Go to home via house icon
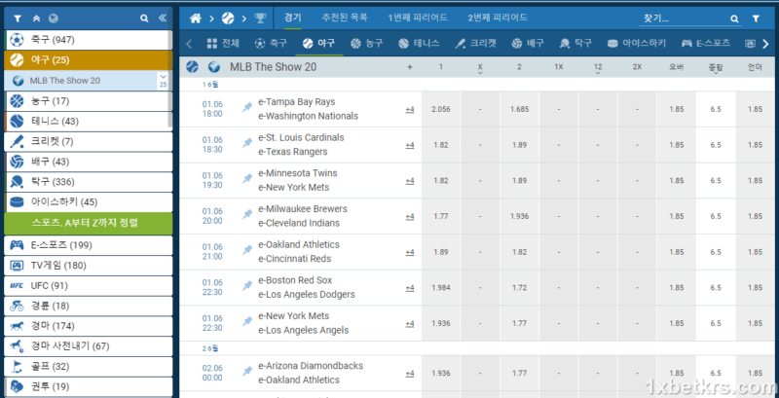This screenshot has height=398, width=779. pos(196,18)
